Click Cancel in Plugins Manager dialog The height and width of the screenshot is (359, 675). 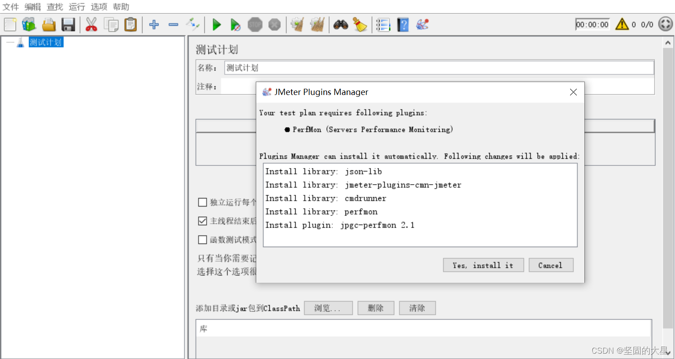click(x=551, y=265)
